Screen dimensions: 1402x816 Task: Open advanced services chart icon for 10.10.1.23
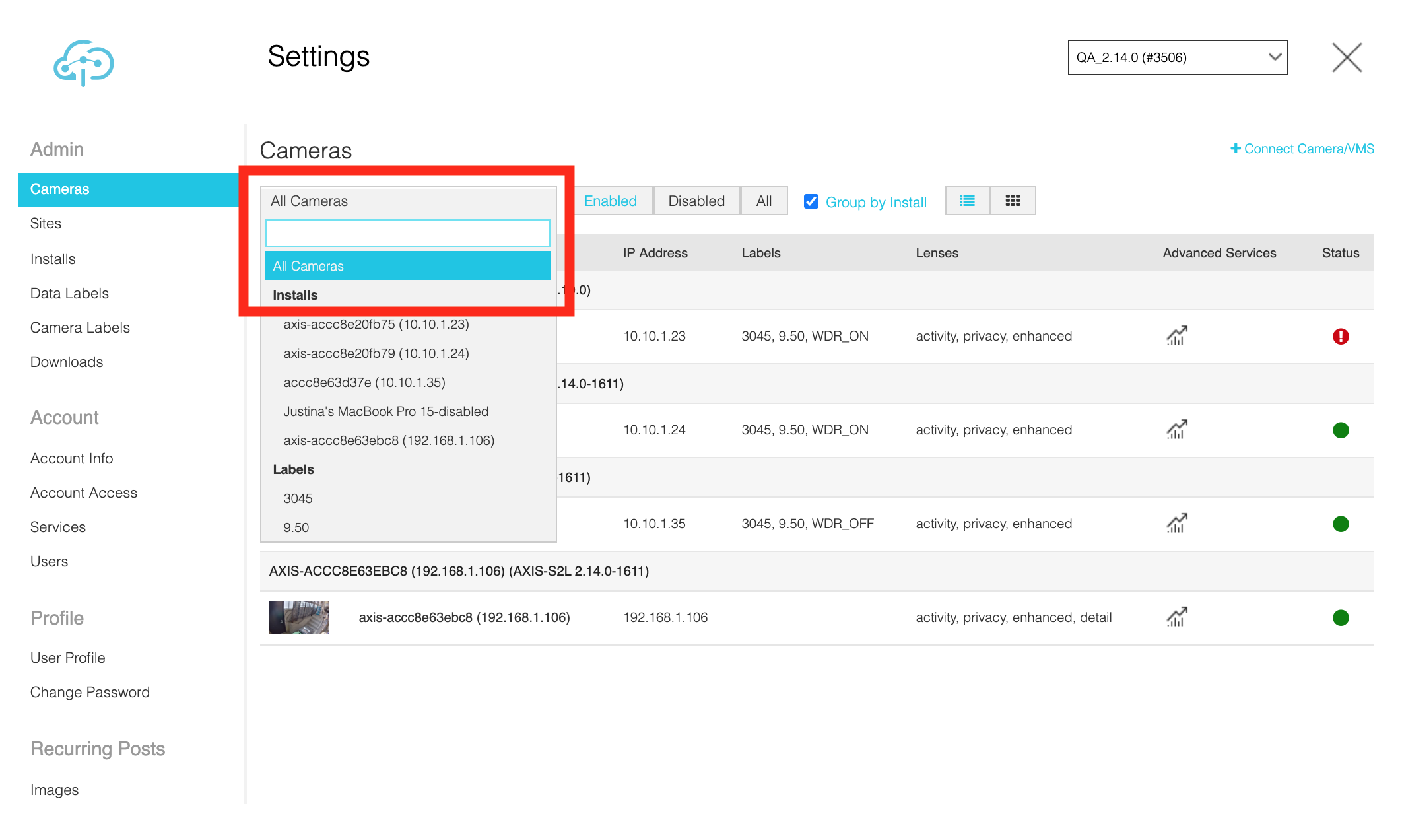coord(1176,336)
